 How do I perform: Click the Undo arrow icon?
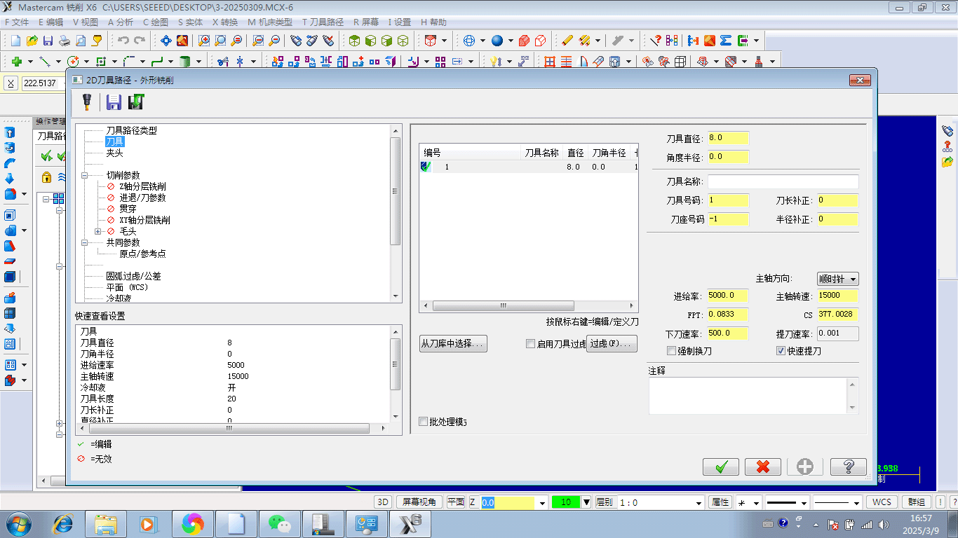pos(123,41)
